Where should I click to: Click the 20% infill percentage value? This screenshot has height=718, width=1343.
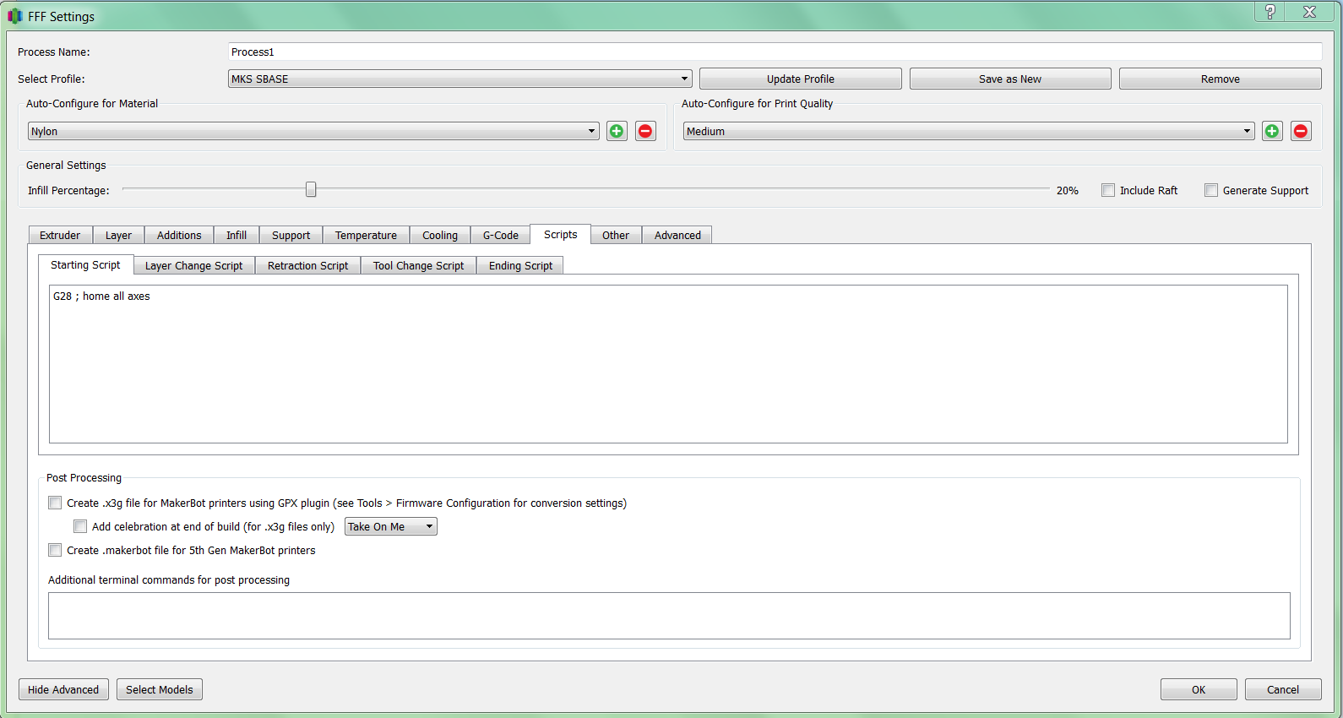click(1068, 190)
